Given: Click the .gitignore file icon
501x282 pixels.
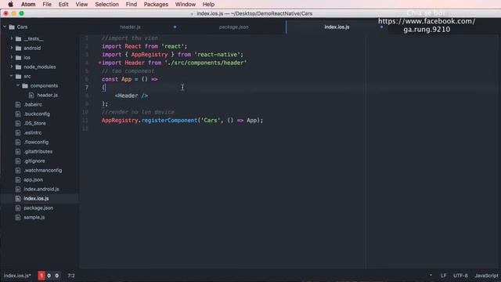Looking at the screenshot, I should tap(18, 161).
